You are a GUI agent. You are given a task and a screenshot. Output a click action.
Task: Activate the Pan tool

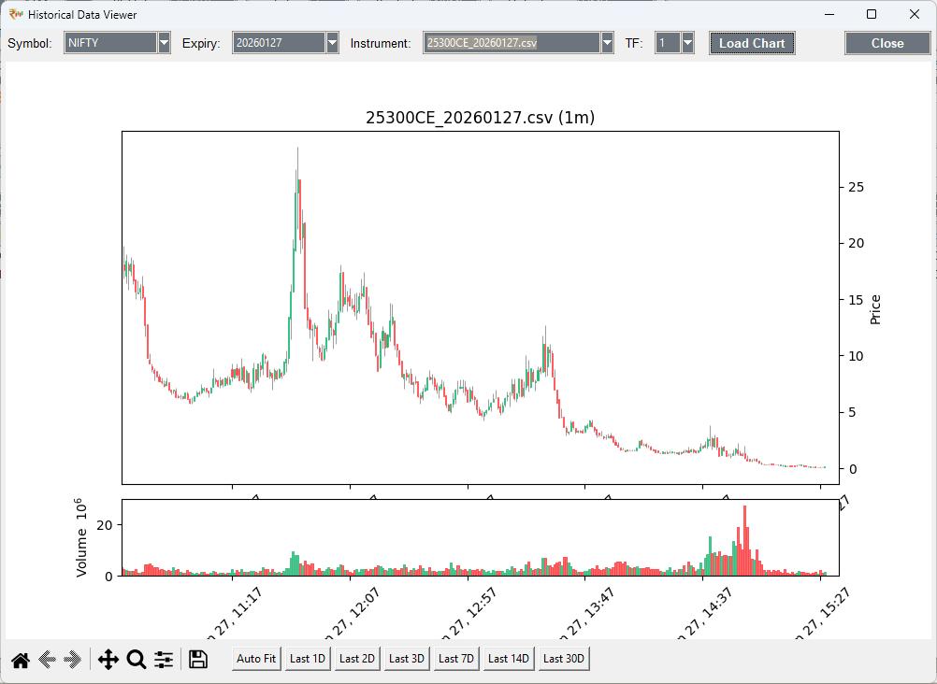108,659
